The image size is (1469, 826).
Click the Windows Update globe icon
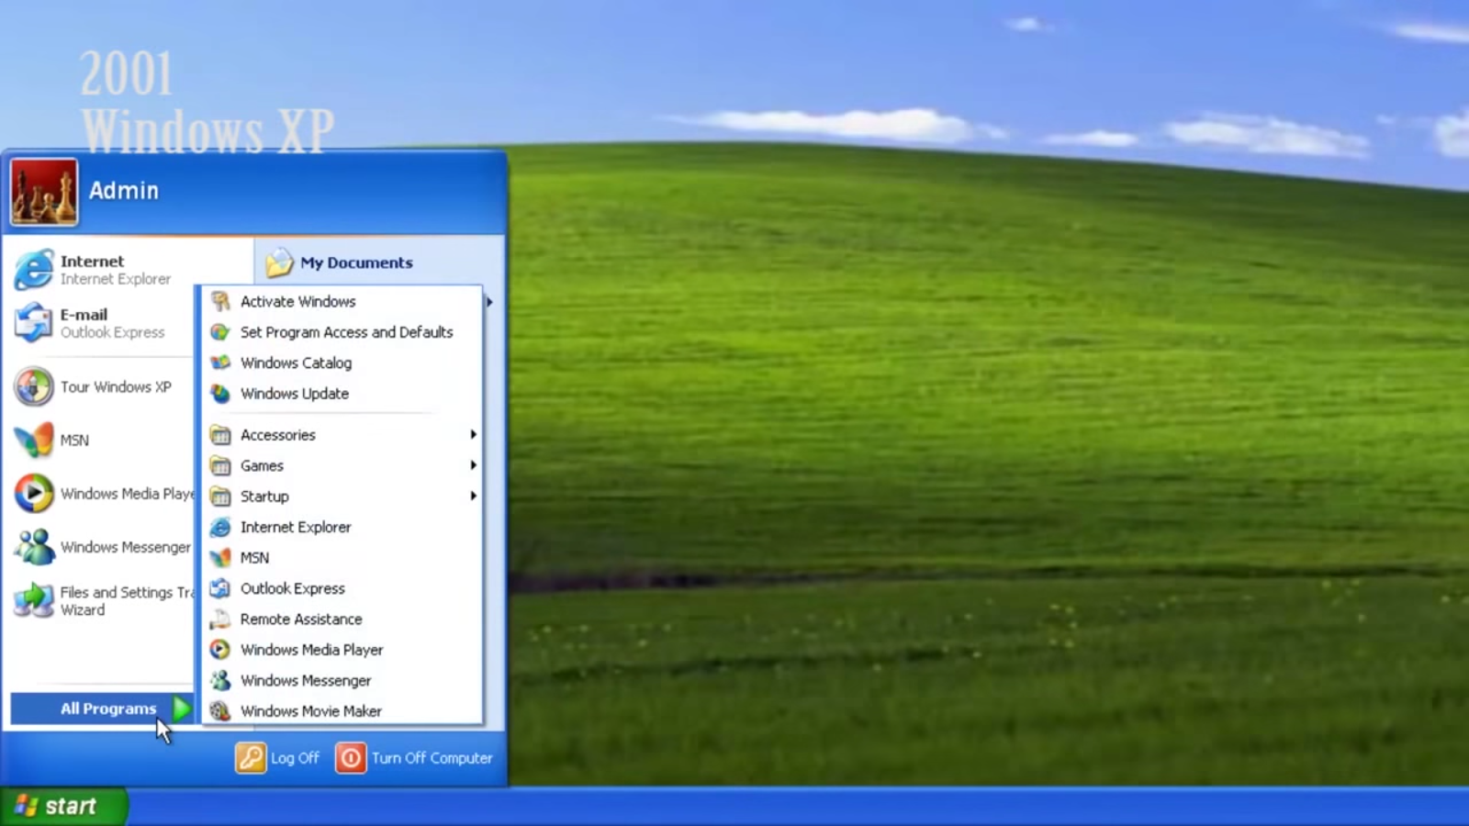pyautogui.click(x=220, y=394)
